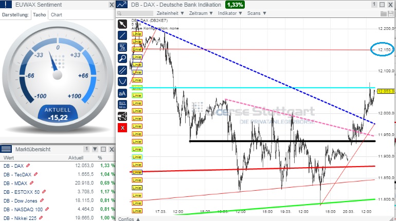Click the pencil icon beside DB - MDAX
This screenshot has width=396, height=221.
pos(31,183)
